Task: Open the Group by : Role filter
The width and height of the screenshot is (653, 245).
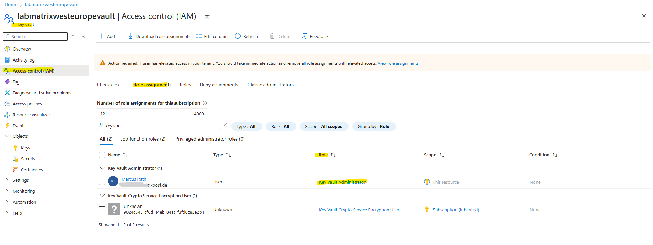Action: click(x=374, y=126)
